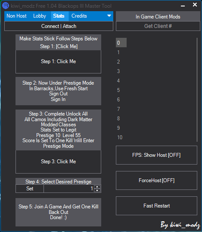The height and width of the screenshot is (232, 202).
Task: Click Connect | Attach button
Action: tap(59, 26)
